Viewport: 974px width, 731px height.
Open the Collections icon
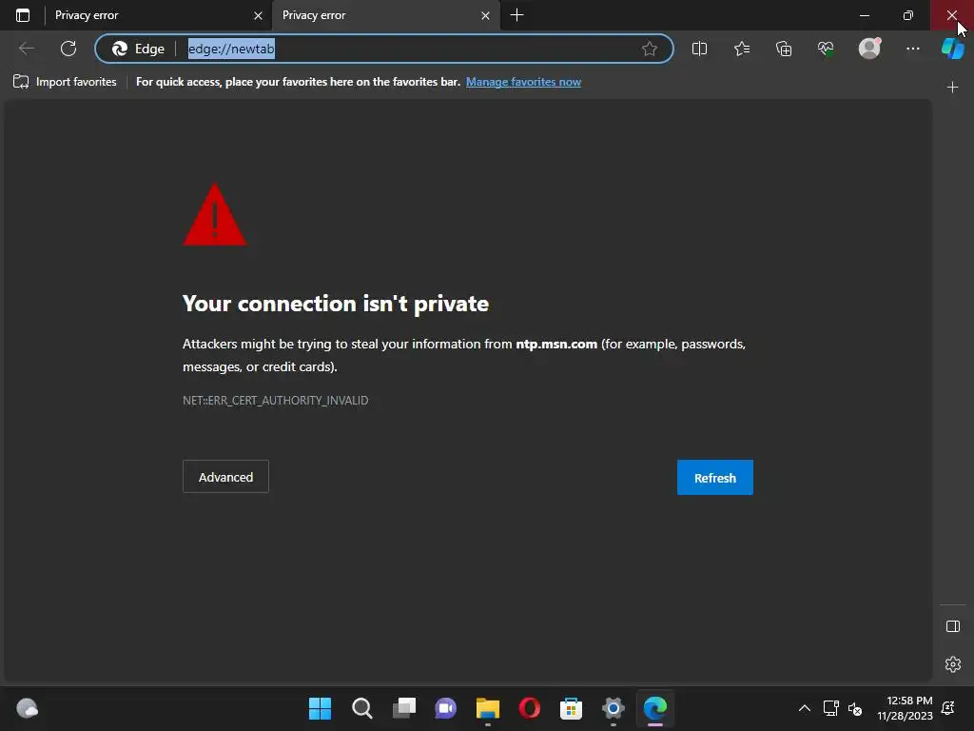point(784,49)
